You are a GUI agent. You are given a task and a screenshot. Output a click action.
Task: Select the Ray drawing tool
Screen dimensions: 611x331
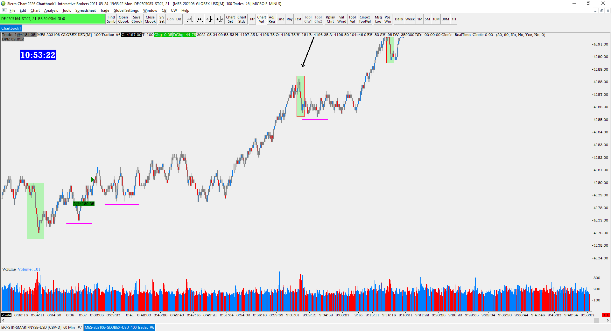click(290, 19)
